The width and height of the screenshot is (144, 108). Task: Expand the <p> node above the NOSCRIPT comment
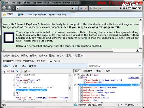[x=14, y=85]
